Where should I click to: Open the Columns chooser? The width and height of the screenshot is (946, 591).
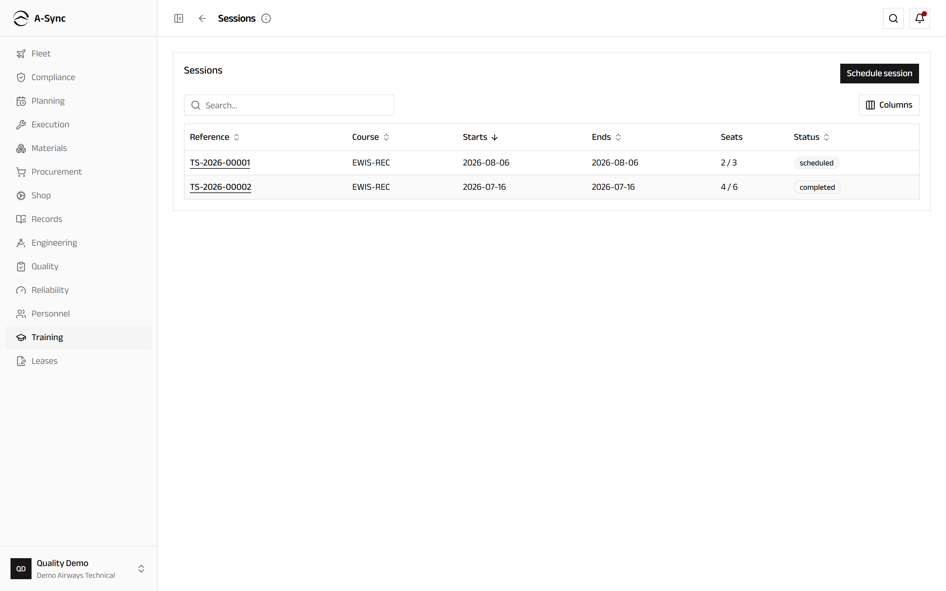coord(889,105)
